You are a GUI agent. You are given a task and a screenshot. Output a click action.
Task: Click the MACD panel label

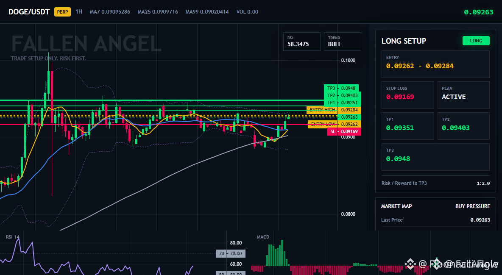click(x=263, y=237)
